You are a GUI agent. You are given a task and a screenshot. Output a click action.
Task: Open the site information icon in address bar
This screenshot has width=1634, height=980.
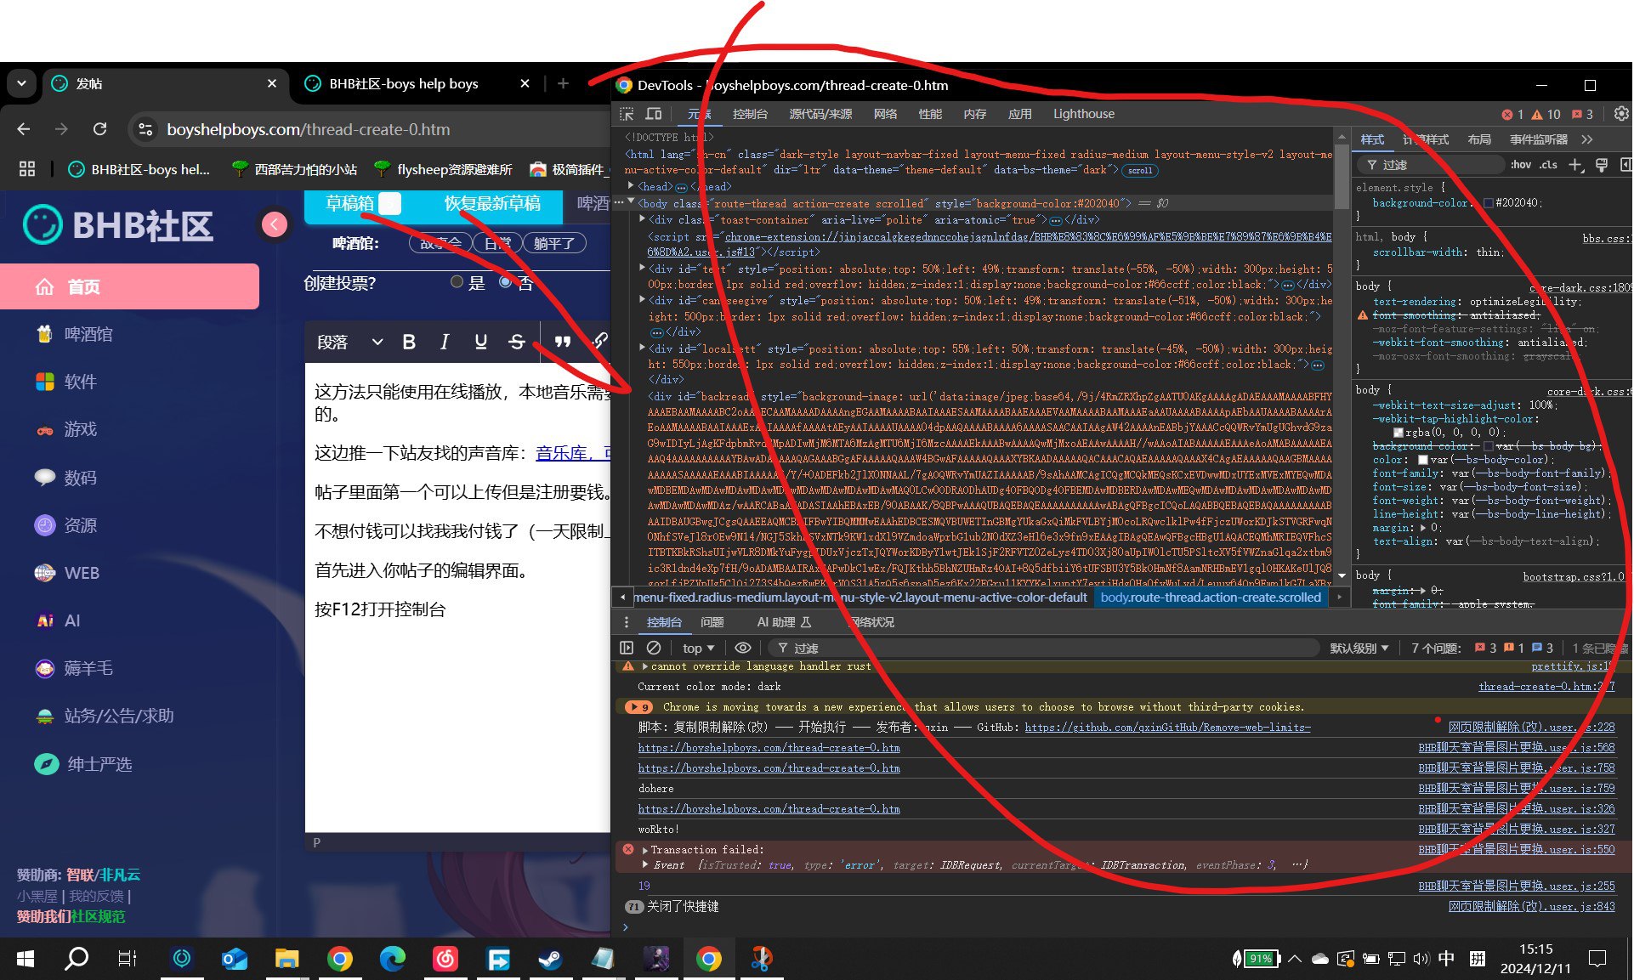tap(145, 129)
